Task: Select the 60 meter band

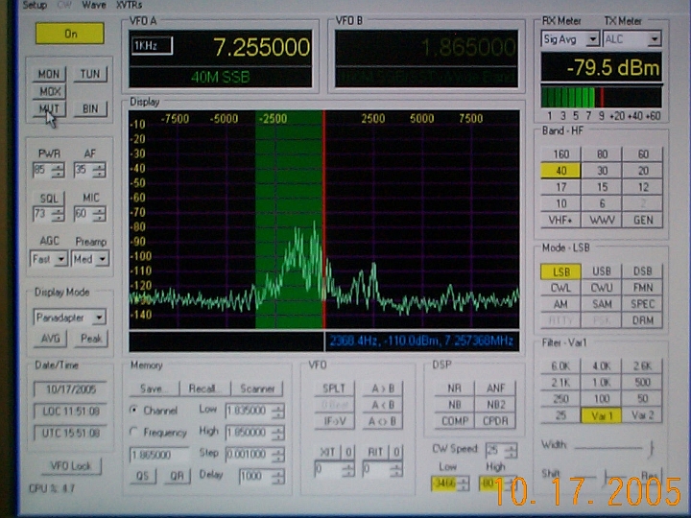Action: pos(643,154)
